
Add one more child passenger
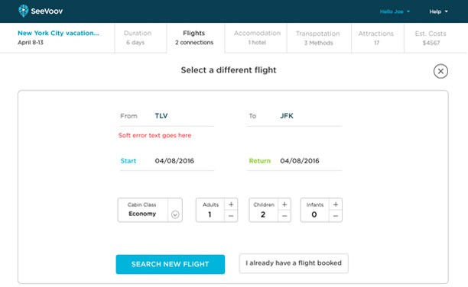point(284,205)
